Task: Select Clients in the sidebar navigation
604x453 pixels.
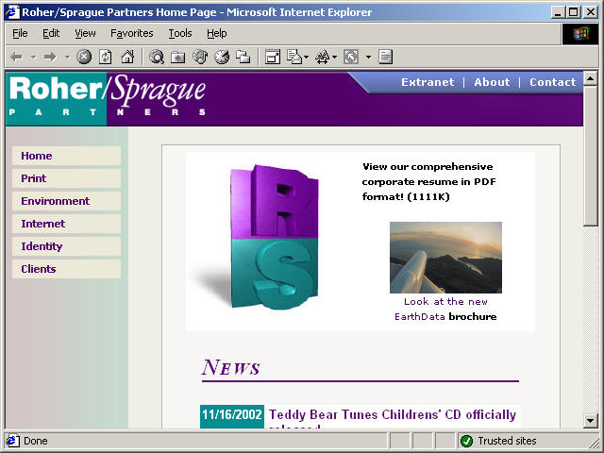Action: [x=66, y=269]
